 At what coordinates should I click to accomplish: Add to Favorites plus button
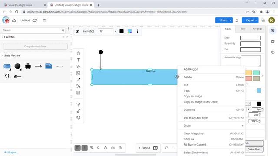[63, 37]
